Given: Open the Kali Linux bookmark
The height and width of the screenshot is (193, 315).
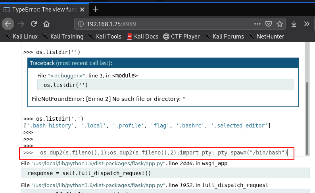Looking at the screenshot, I should pos(21,37).
